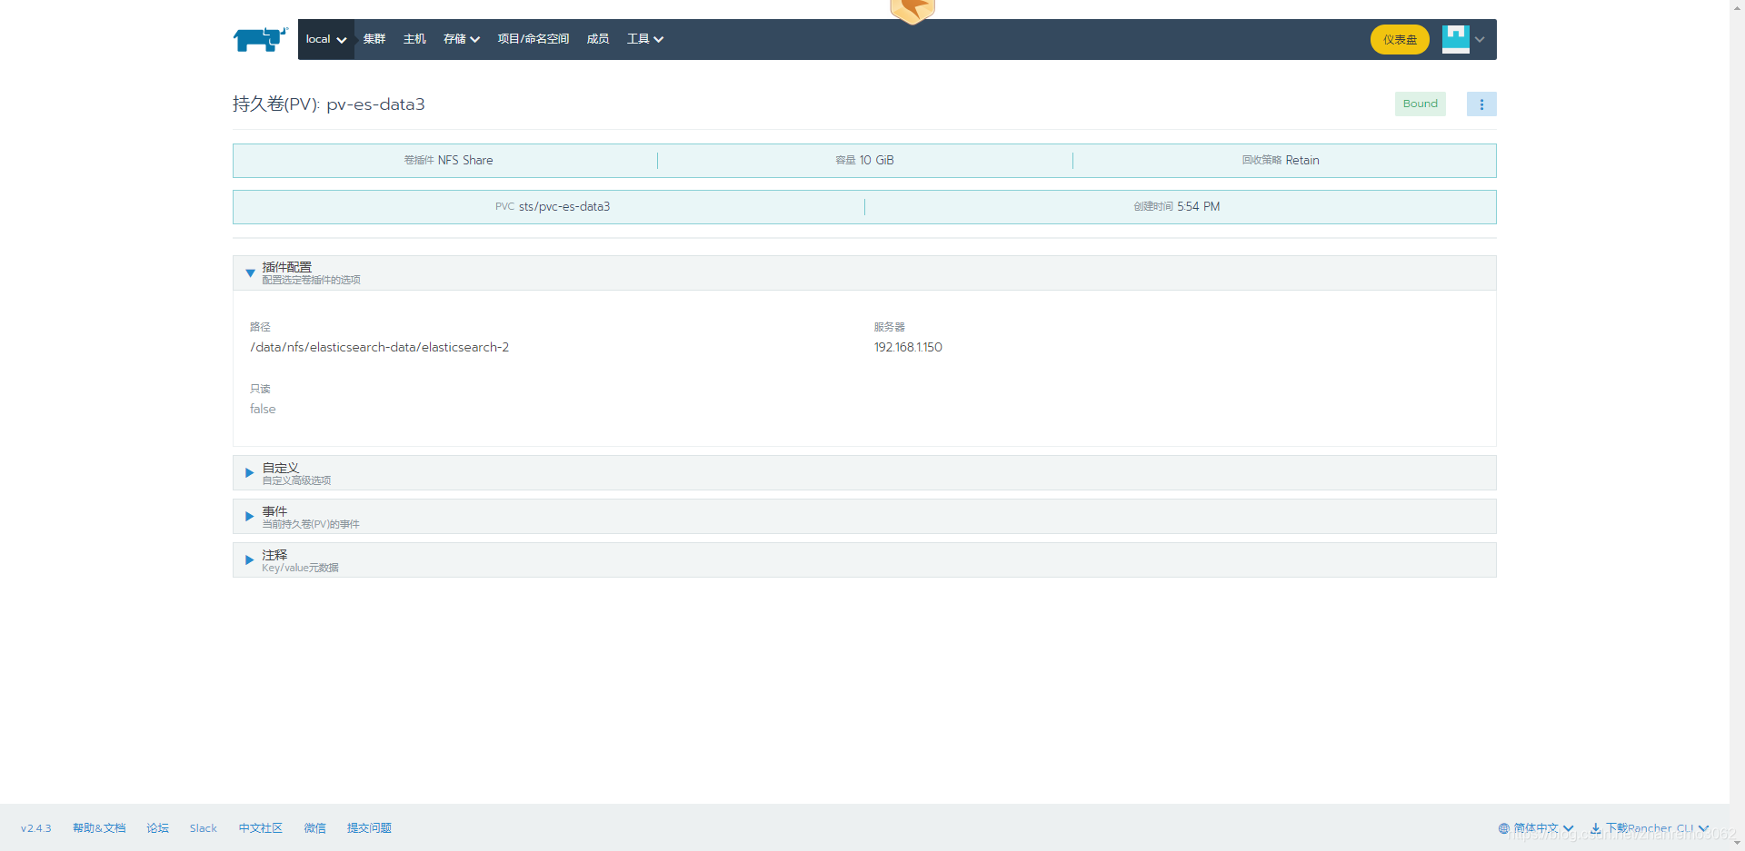Viewport: 1745px width, 851px height.
Task: Click the scrollbar down arrow
Action: coord(1737,843)
